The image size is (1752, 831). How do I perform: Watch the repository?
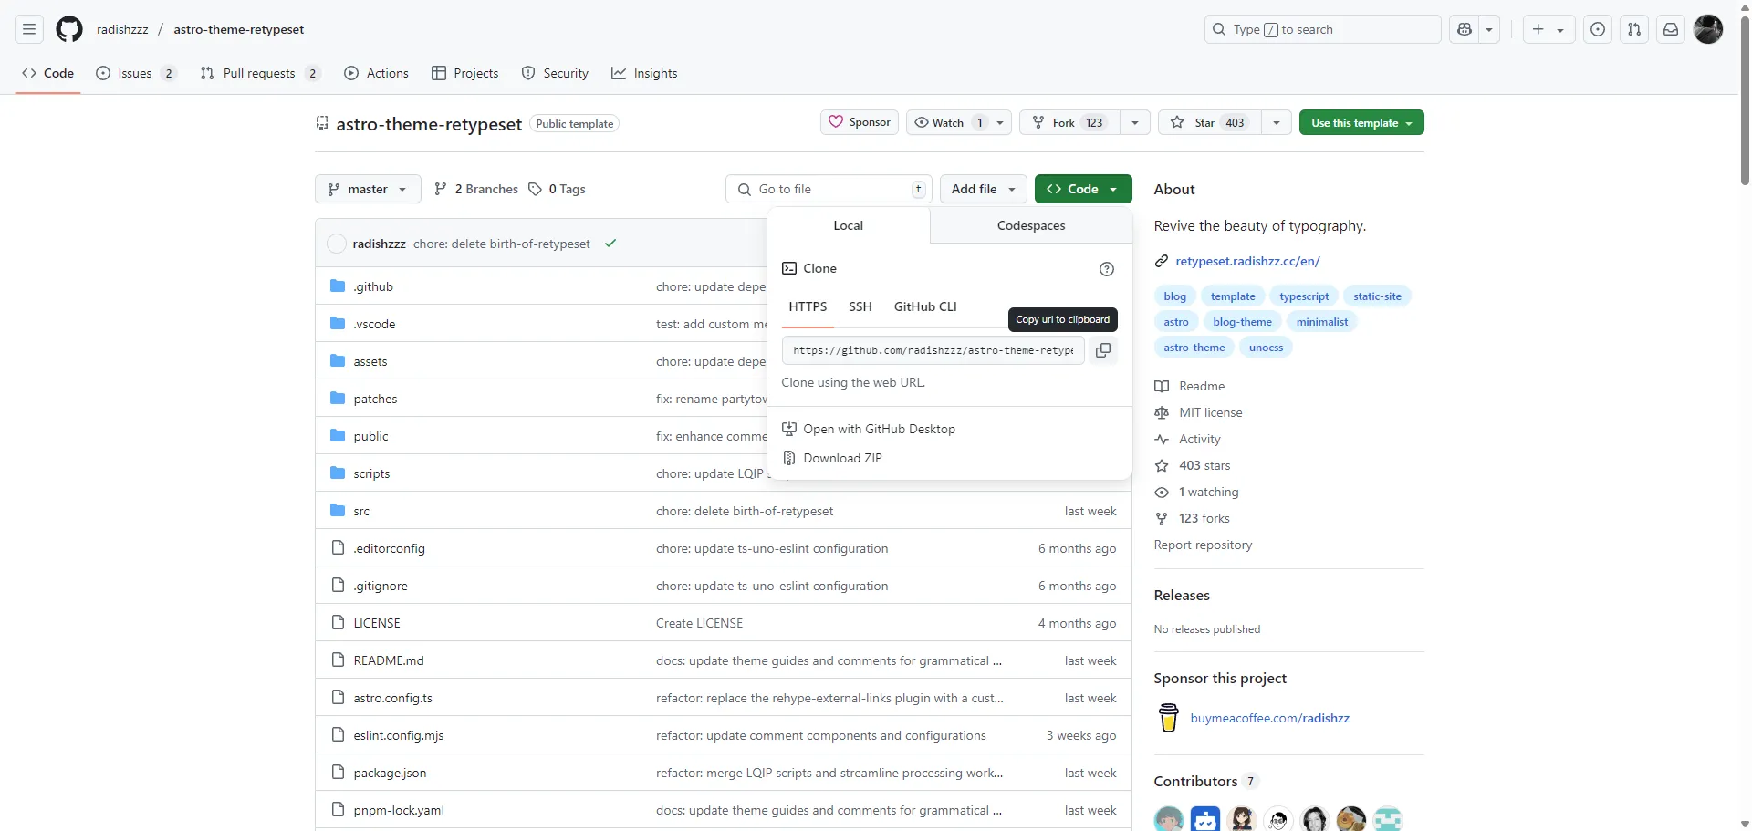tap(949, 122)
